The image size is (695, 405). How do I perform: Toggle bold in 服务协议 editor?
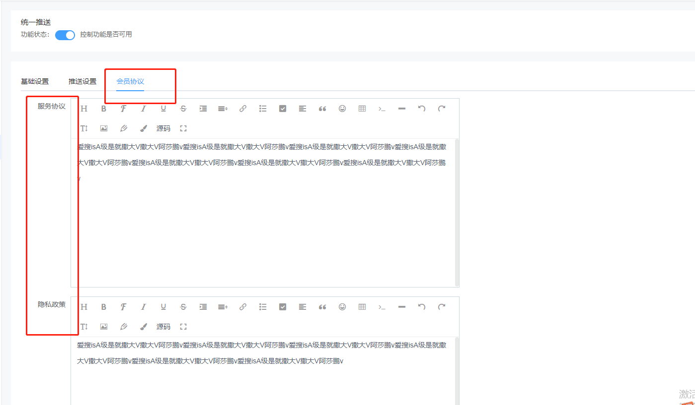[104, 109]
